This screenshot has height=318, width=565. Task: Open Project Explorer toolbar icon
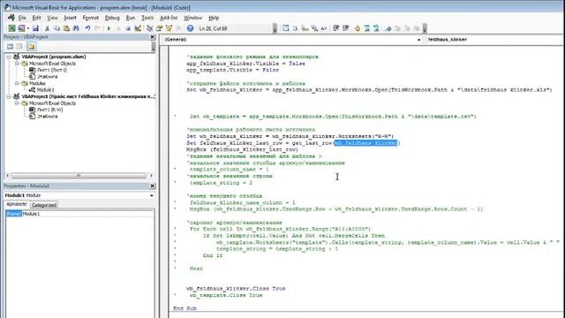[149, 28]
